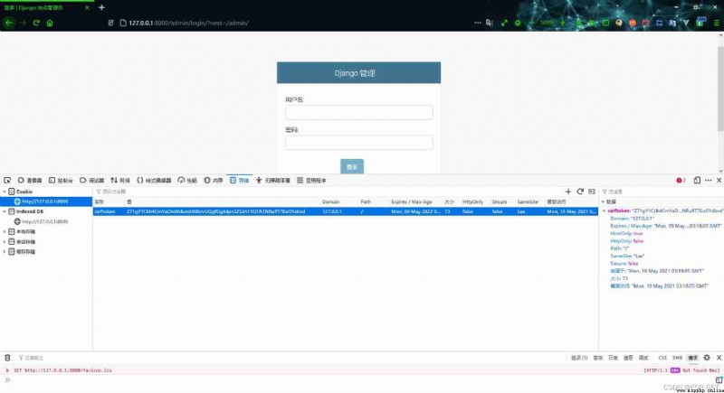Toggle the Debug filter in console

[643, 358]
